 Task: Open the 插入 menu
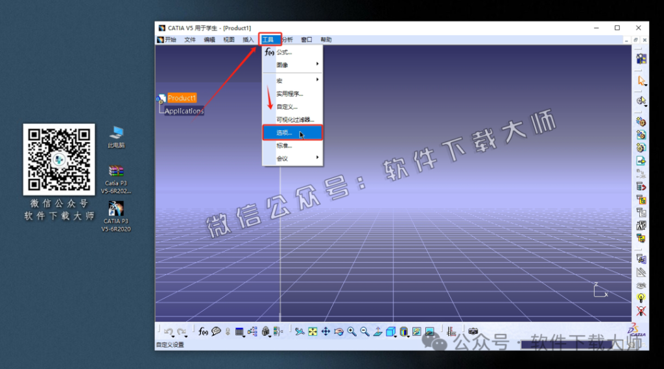point(248,40)
